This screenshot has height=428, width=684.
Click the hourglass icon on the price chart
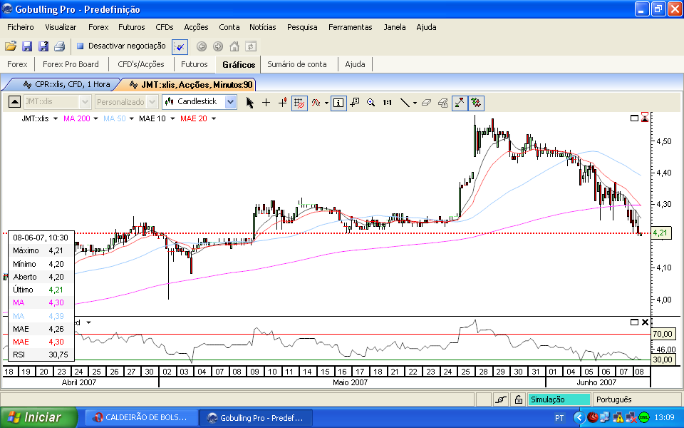tap(645, 118)
